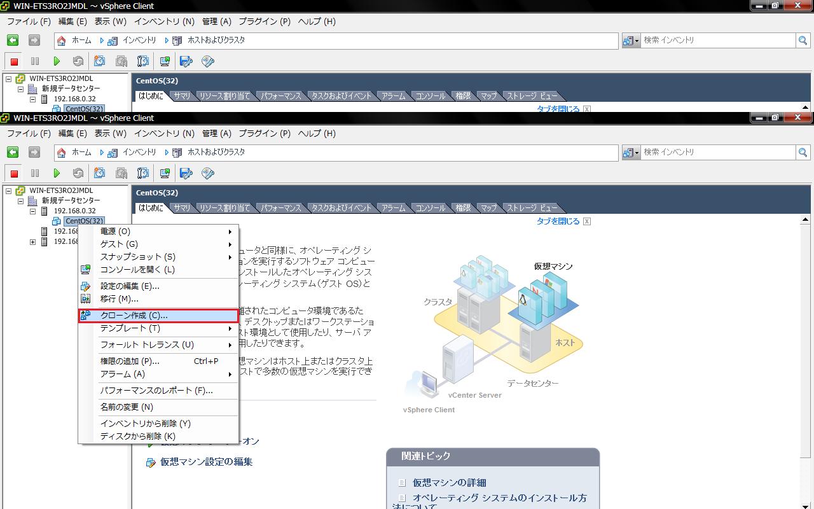Expand the last collapsed host in front window tree
The height and width of the screenshot is (509, 814).
pyautogui.click(x=32, y=242)
